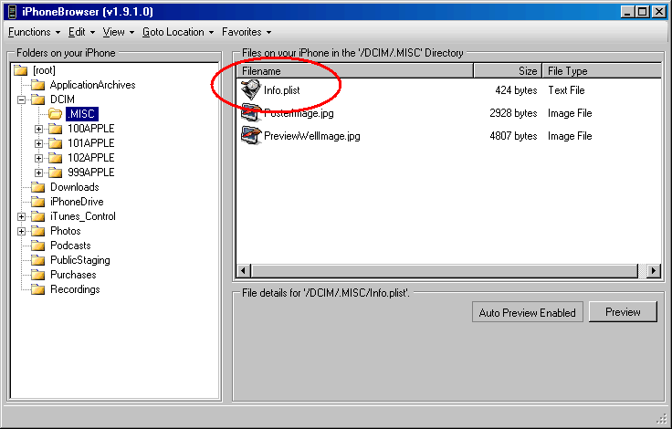The width and height of the screenshot is (672, 429).
Task: Minimize the iPhoneBrowser window
Action: click(x=627, y=12)
